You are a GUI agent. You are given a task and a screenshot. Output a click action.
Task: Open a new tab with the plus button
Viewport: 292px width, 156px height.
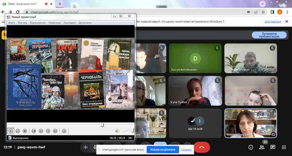(x=60, y=4)
